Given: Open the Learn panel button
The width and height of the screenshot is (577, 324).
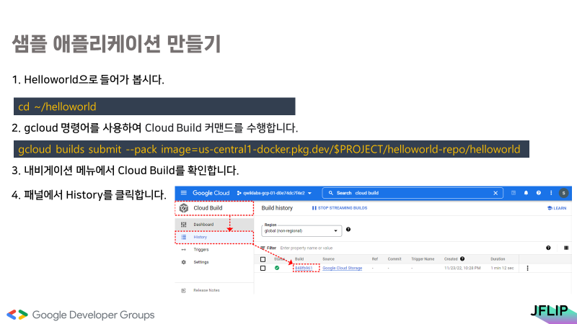Looking at the screenshot, I should pyautogui.click(x=557, y=208).
